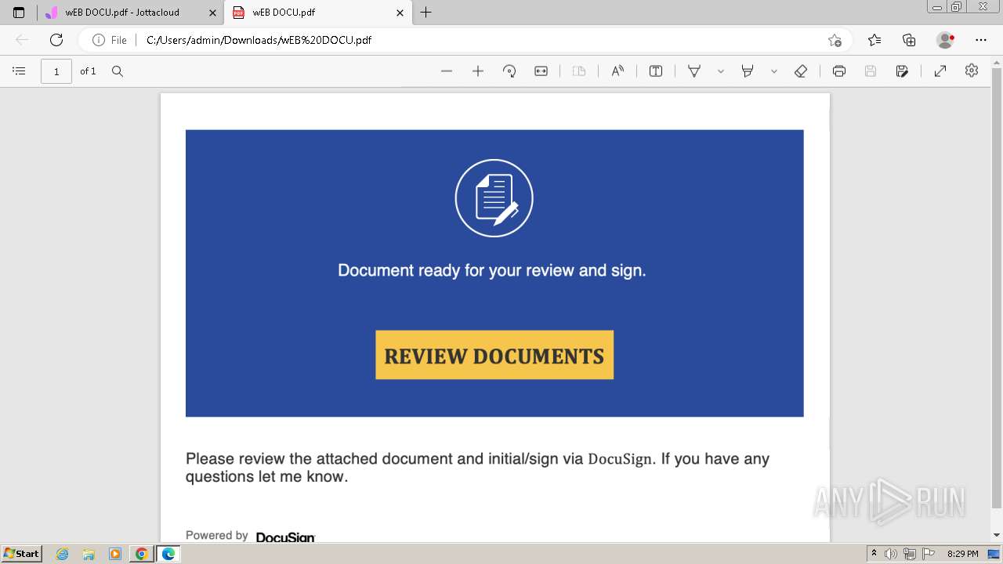Open the tab actions menu icon
This screenshot has height=564, width=1003.
point(19,13)
